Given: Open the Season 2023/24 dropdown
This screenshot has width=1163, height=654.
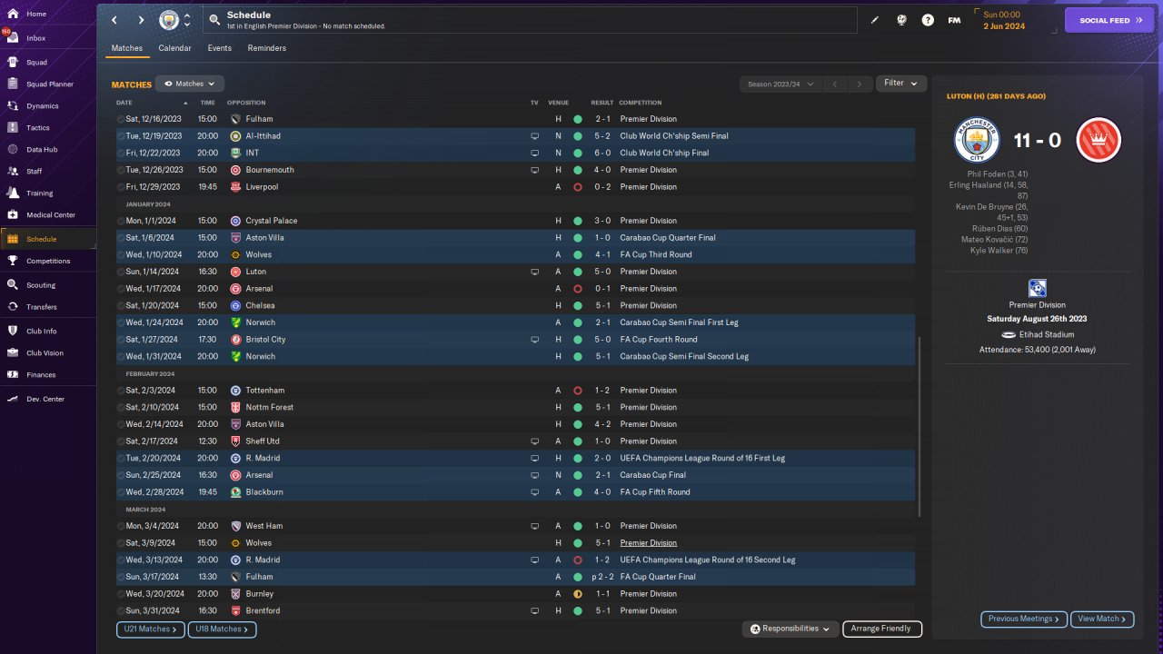Looking at the screenshot, I should (780, 84).
